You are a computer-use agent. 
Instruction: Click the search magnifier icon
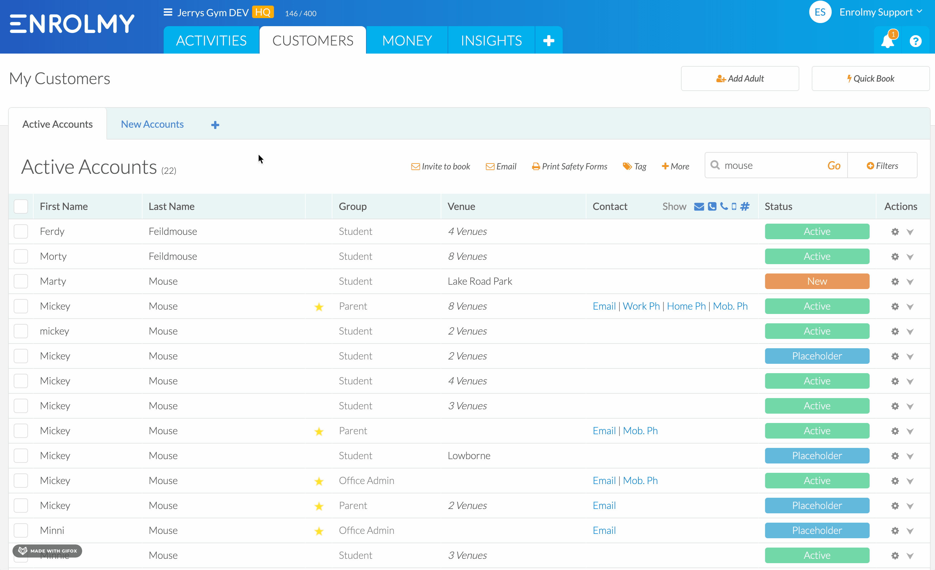pos(715,165)
